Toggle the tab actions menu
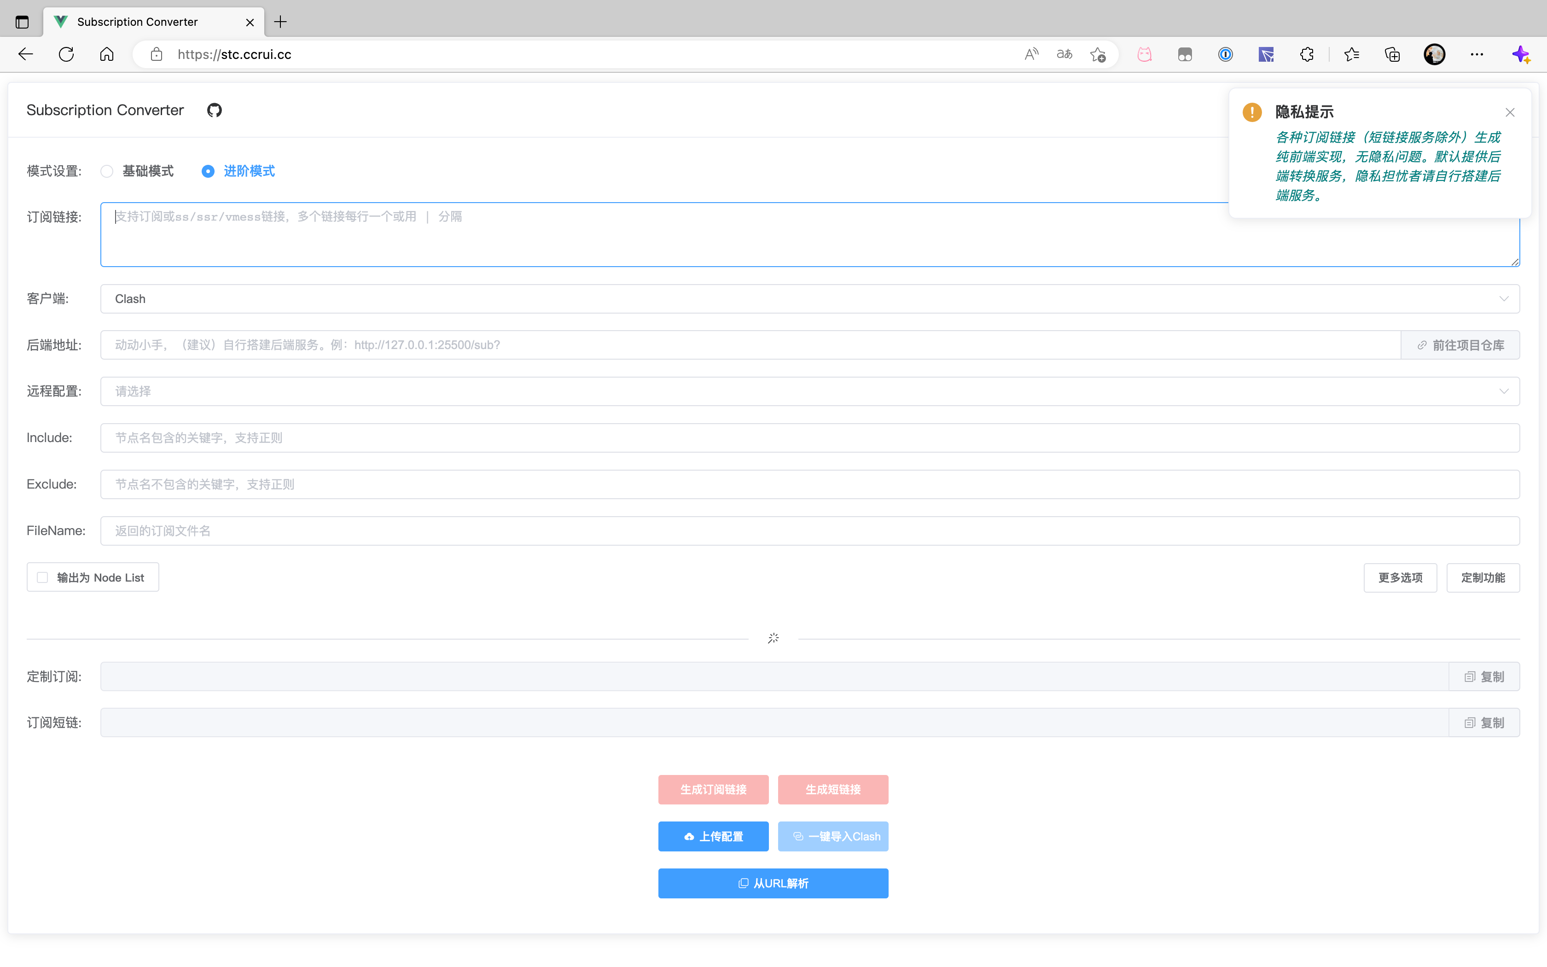 [23, 22]
